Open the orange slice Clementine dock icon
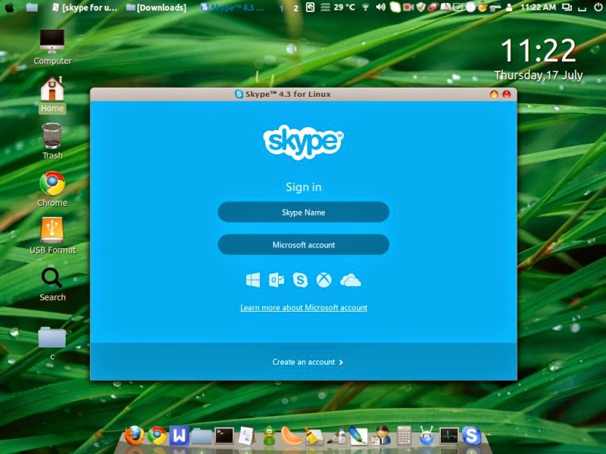606x454 pixels. [x=291, y=437]
